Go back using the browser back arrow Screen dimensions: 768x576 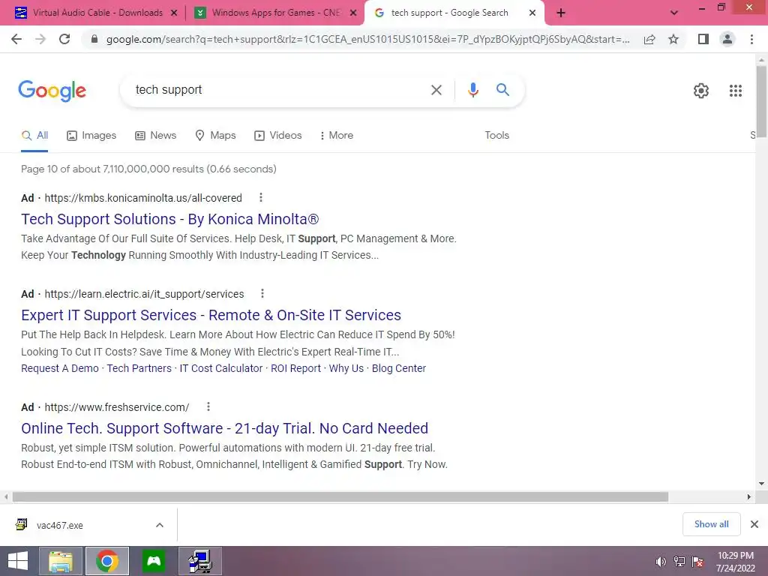16,39
